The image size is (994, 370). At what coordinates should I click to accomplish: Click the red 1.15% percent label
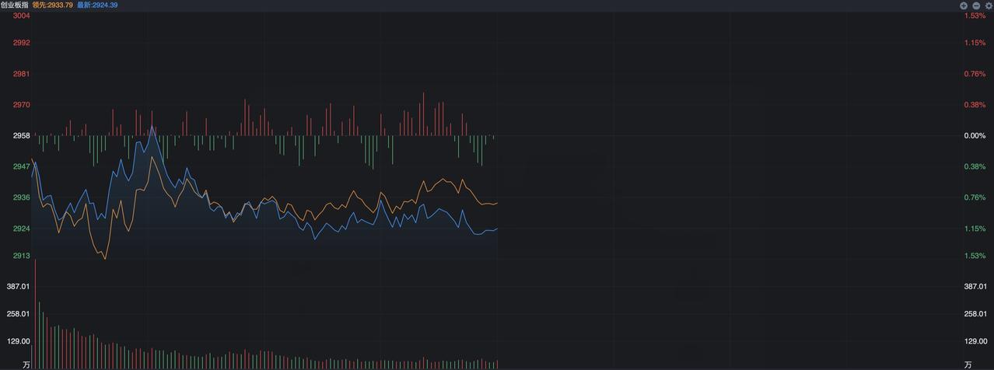coord(975,43)
